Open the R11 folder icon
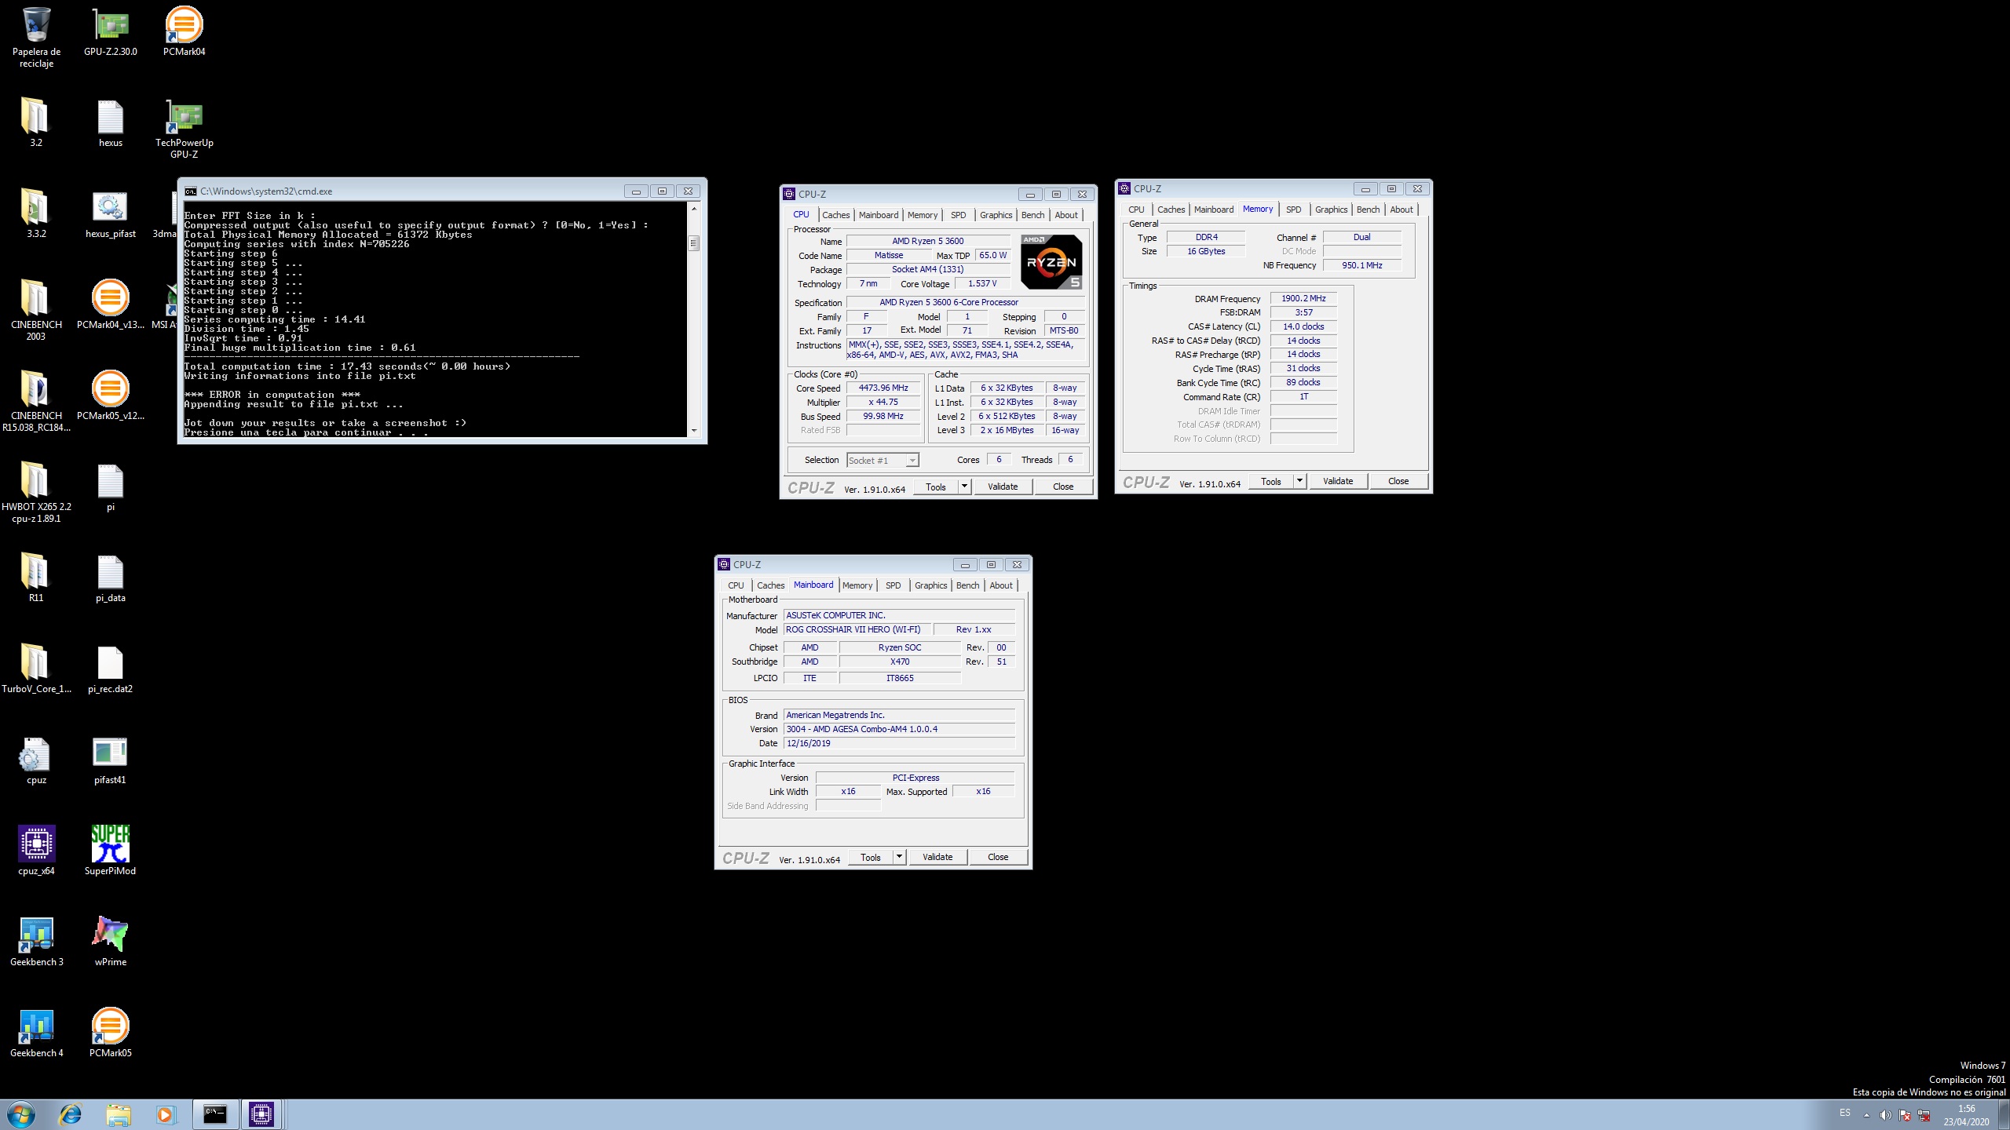Screen dimensions: 2010x1130 click(36, 578)
